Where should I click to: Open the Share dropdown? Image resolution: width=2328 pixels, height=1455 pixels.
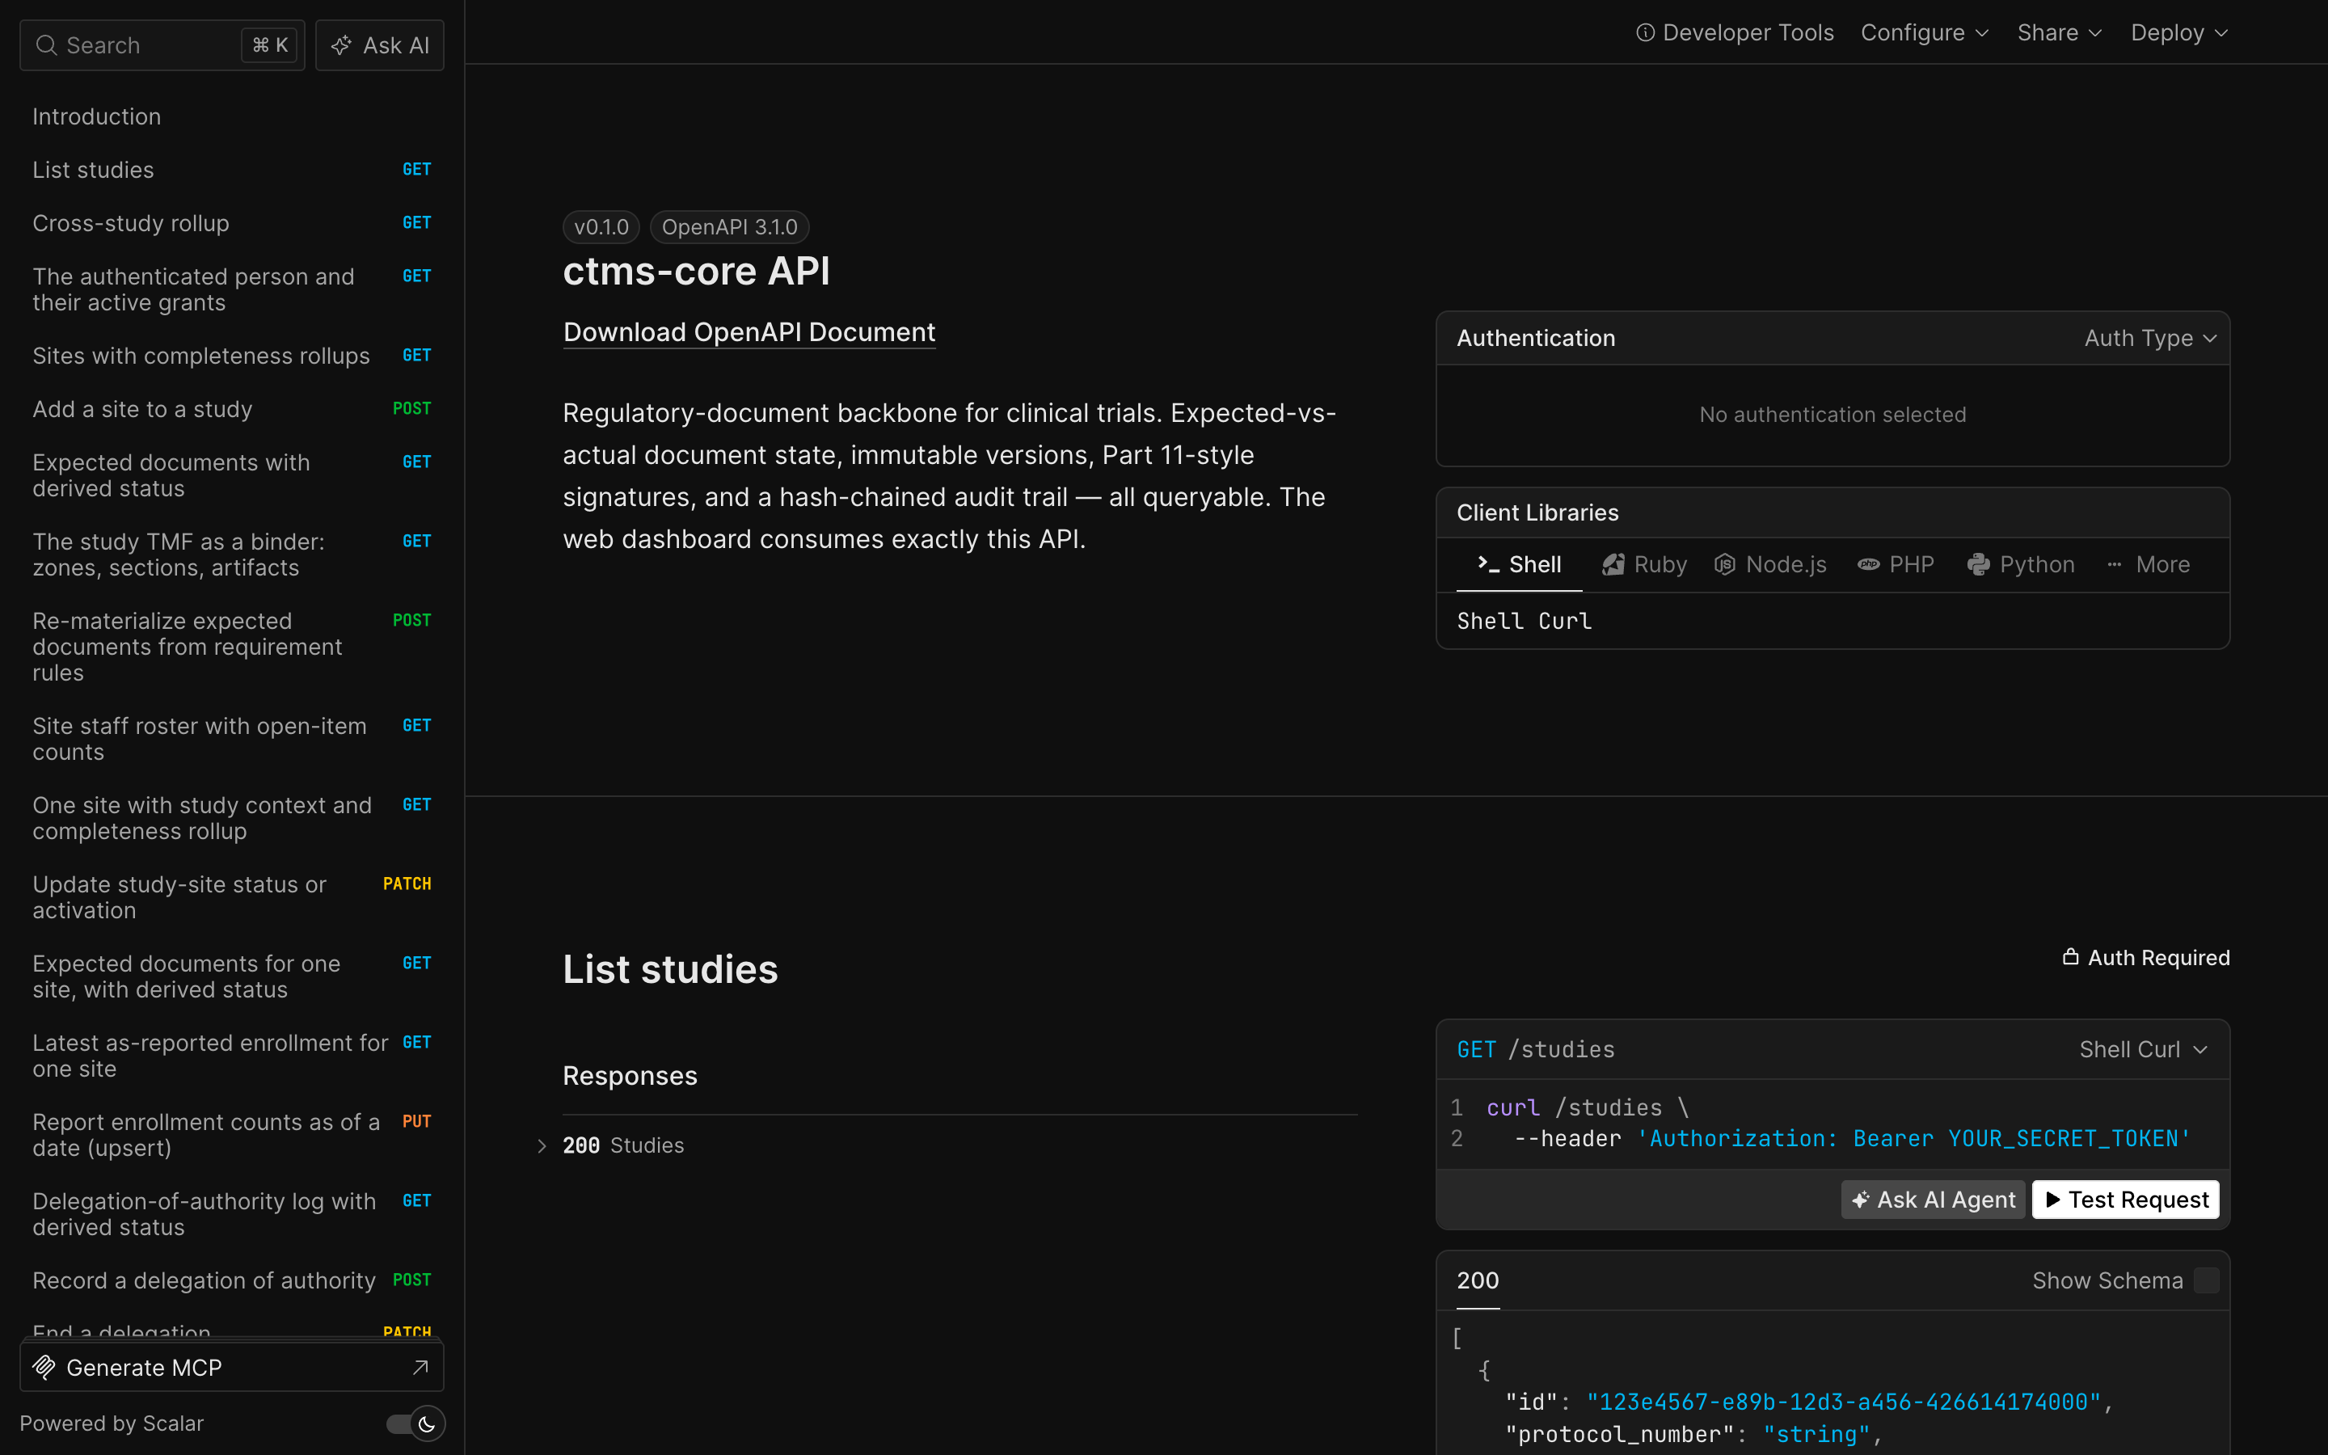click(2060, 32)
